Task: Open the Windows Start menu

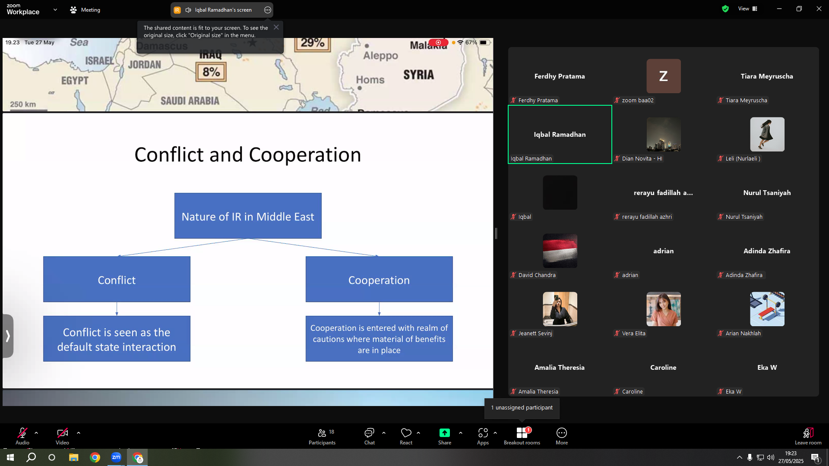Action: point(10,457)
